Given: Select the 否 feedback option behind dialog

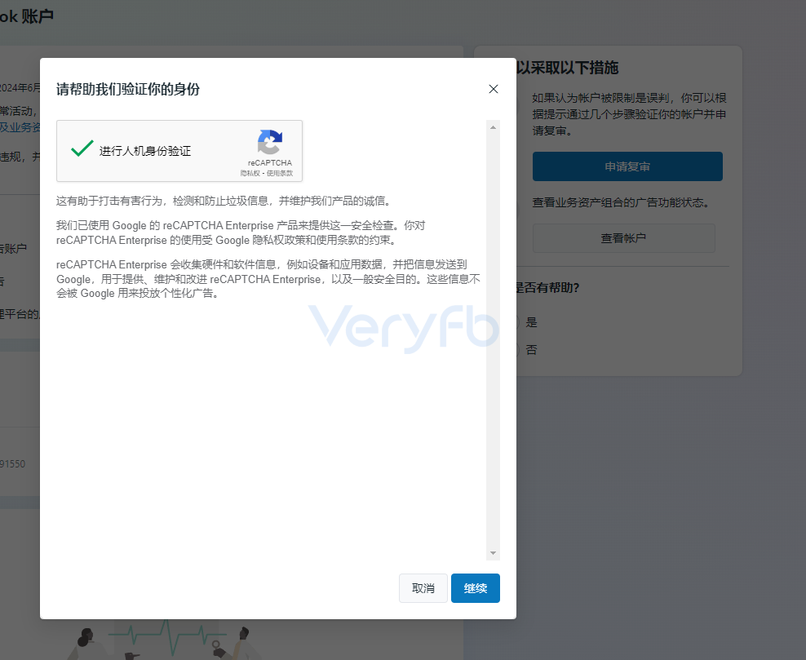Looking at the screenshot, I should coord(530,350).
